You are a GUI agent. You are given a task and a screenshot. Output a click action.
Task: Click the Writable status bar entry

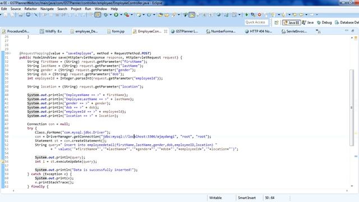(x=215, y=198)
